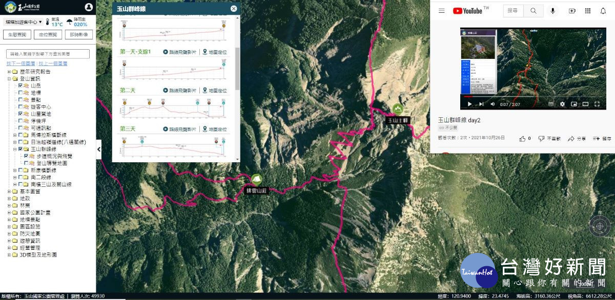The width and height of the screenshot is (615, 300).
Task: Click the layer keyword search field
Action: point(48,54)
